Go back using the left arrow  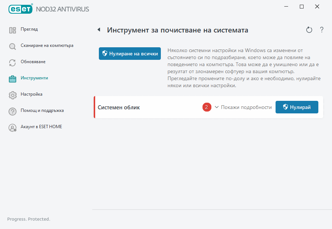pyautogui.click(x=98, y=29)
